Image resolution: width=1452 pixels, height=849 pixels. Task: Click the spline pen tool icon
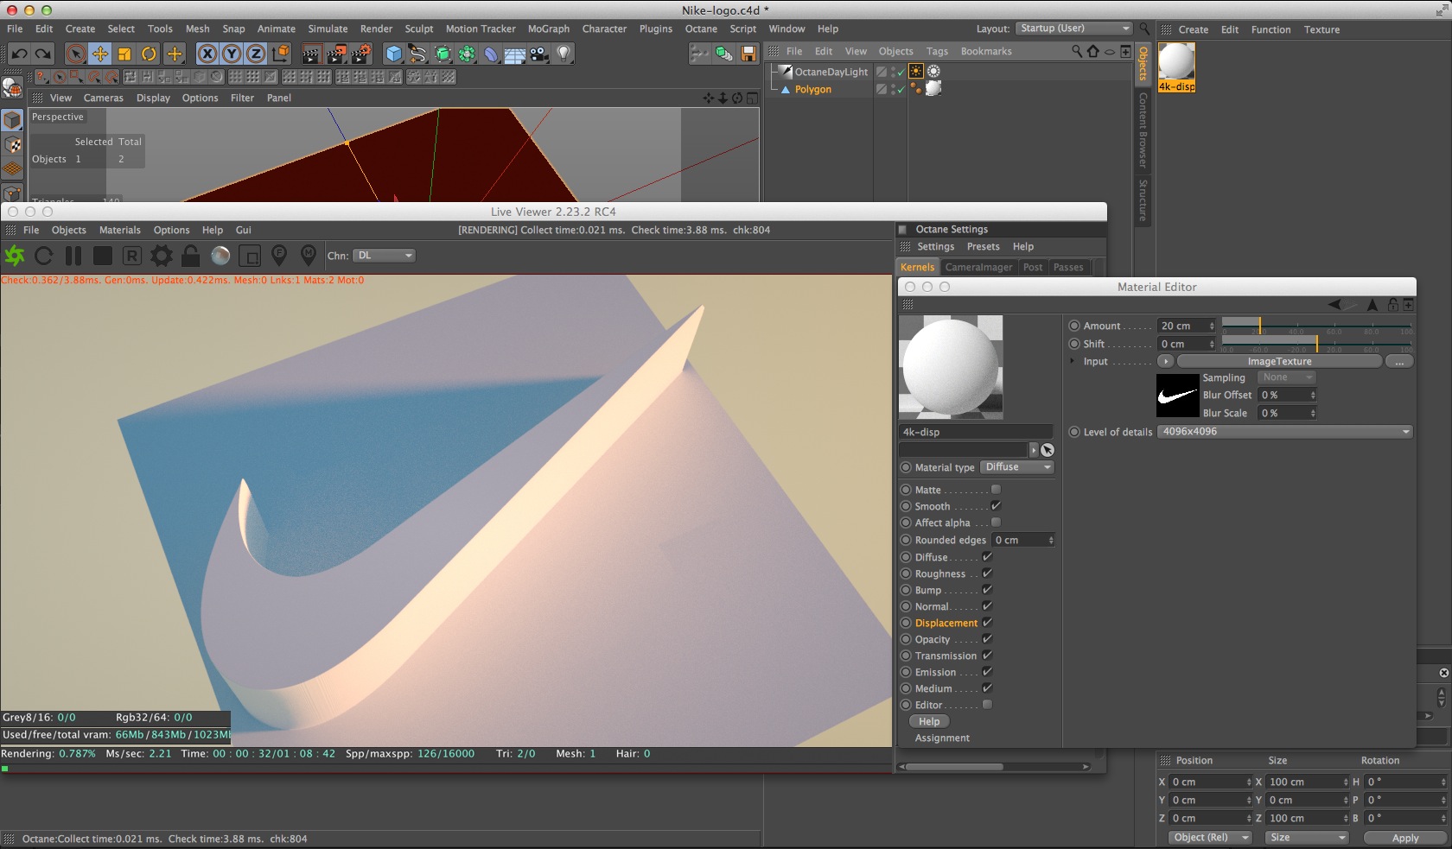tap(418, 54)
